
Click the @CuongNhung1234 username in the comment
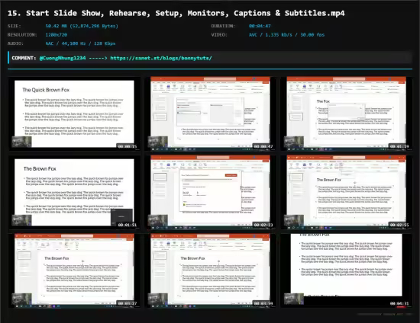tap(63, 58)
